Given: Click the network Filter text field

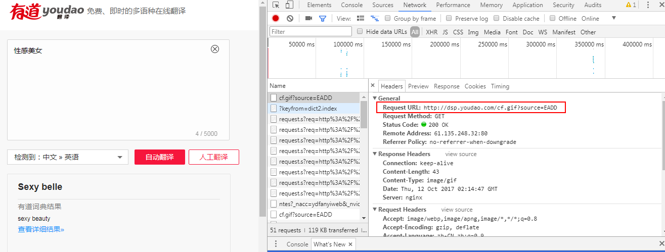Looking at the screenshot, I should click(x=311, y=31).
